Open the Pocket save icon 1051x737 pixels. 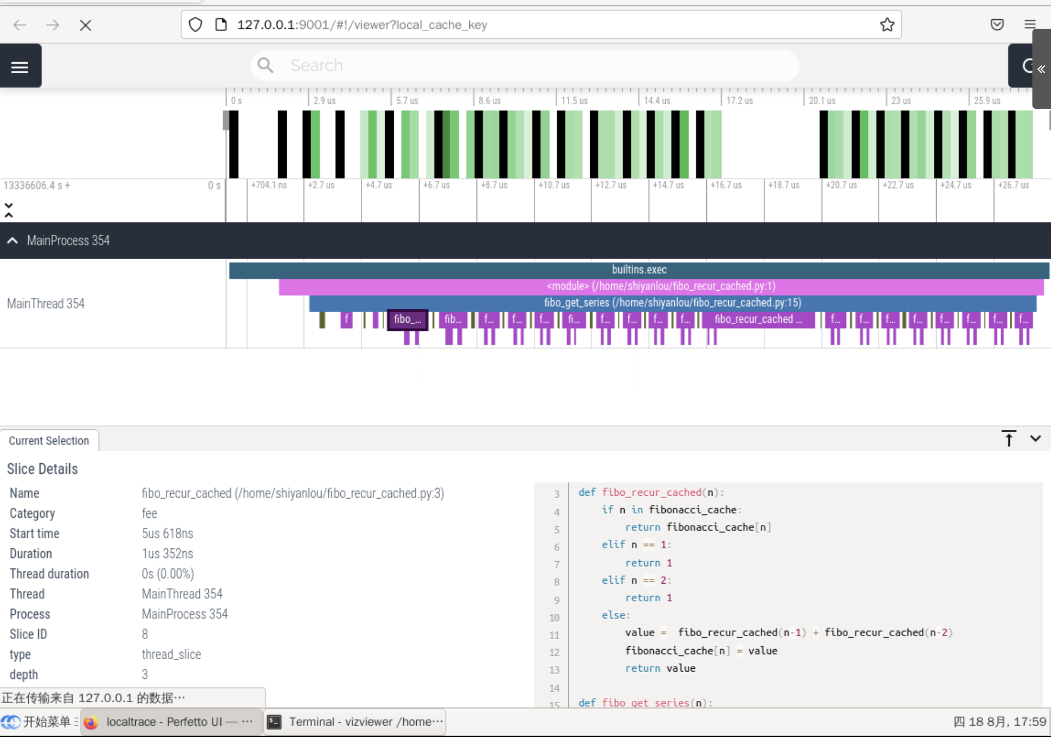pyautogui.click(x=997, y=25)
